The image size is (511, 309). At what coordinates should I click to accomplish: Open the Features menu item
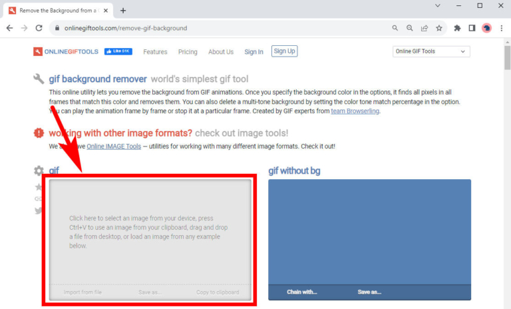[155, 52]
